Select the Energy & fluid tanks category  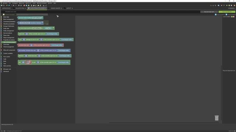pyautogui.click(x=8, y=26)
